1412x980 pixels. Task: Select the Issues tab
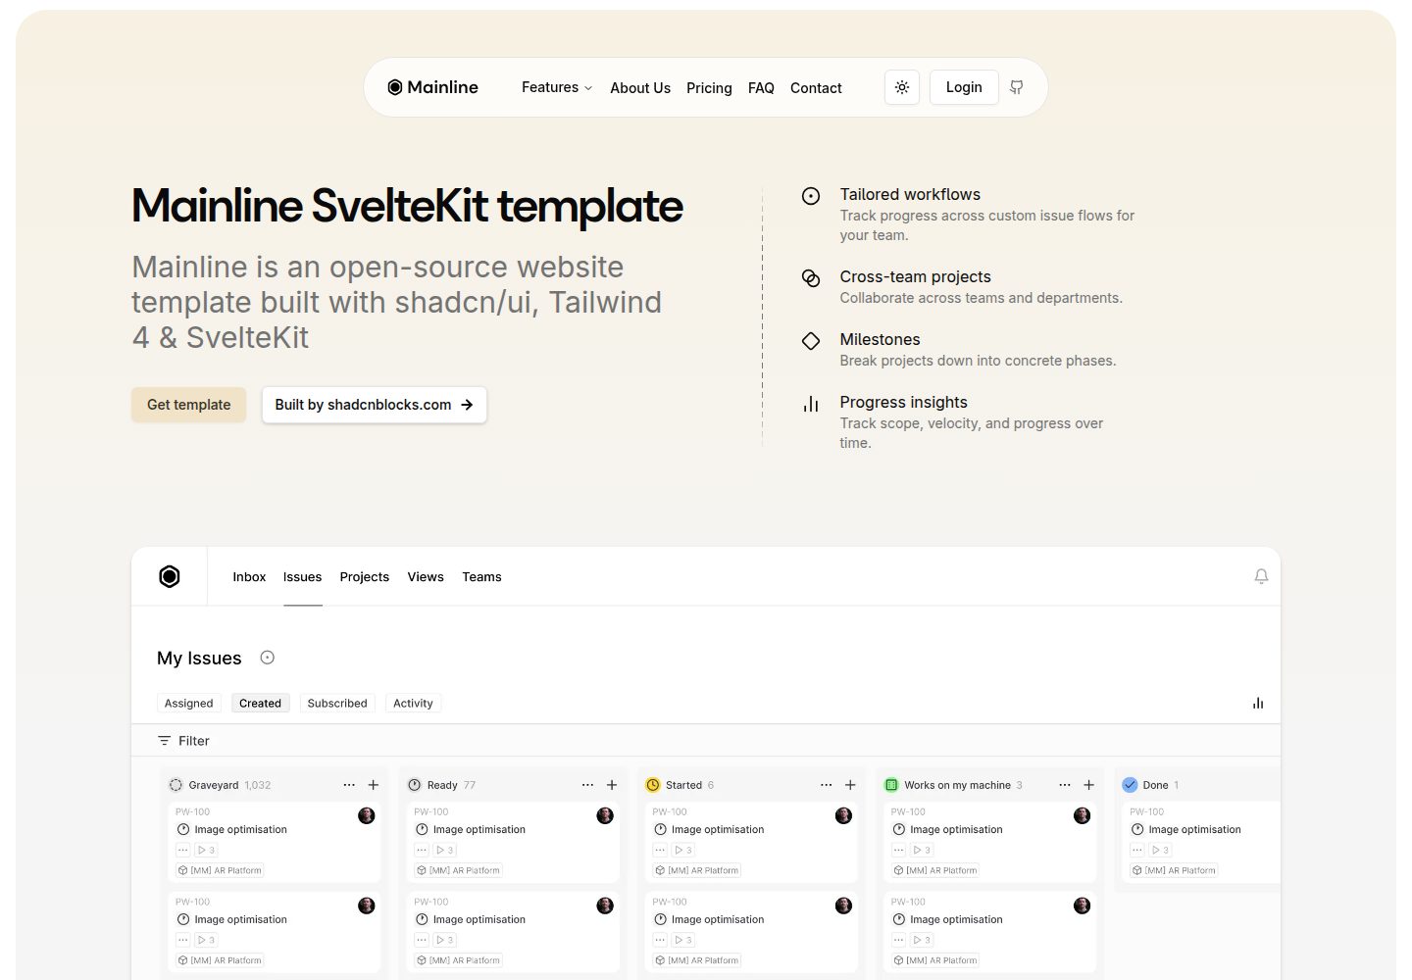pos(302,577)
